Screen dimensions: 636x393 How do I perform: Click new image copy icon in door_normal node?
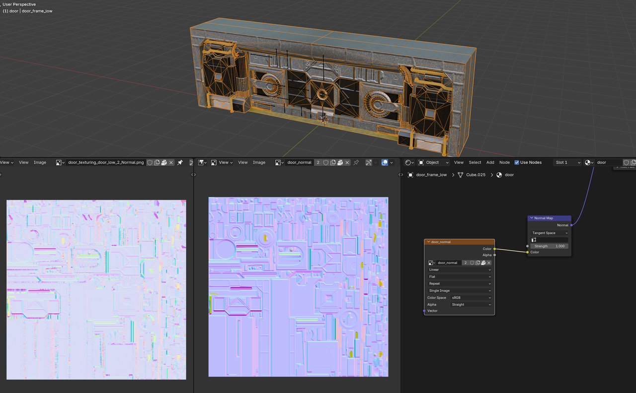tap(477, 262)
